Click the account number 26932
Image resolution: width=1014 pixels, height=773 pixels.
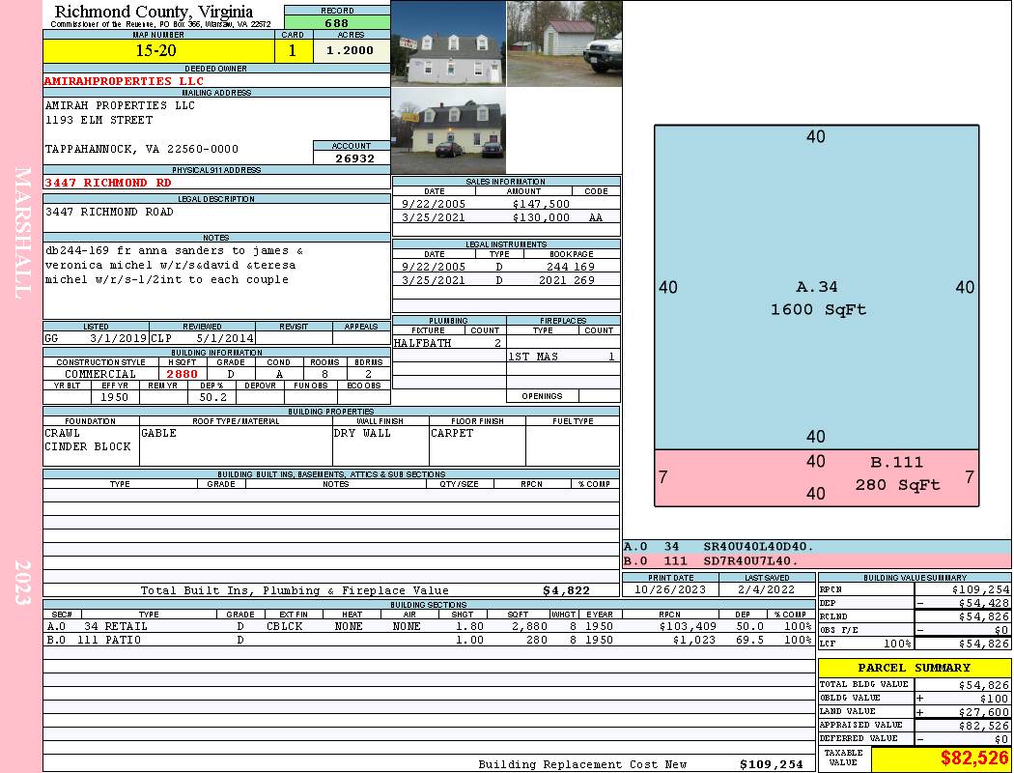tap(354, 157)
